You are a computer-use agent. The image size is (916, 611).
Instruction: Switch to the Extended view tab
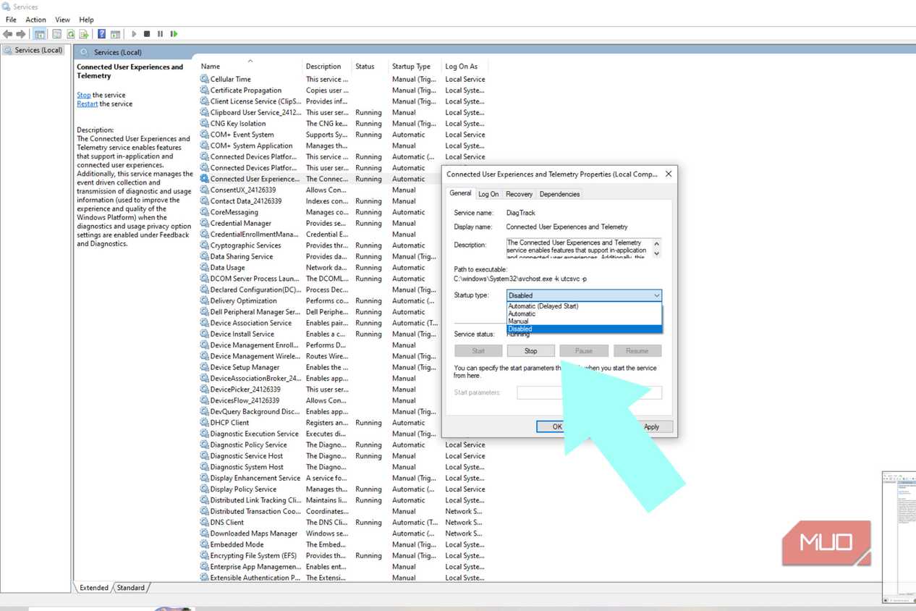(x=94, y=588)
